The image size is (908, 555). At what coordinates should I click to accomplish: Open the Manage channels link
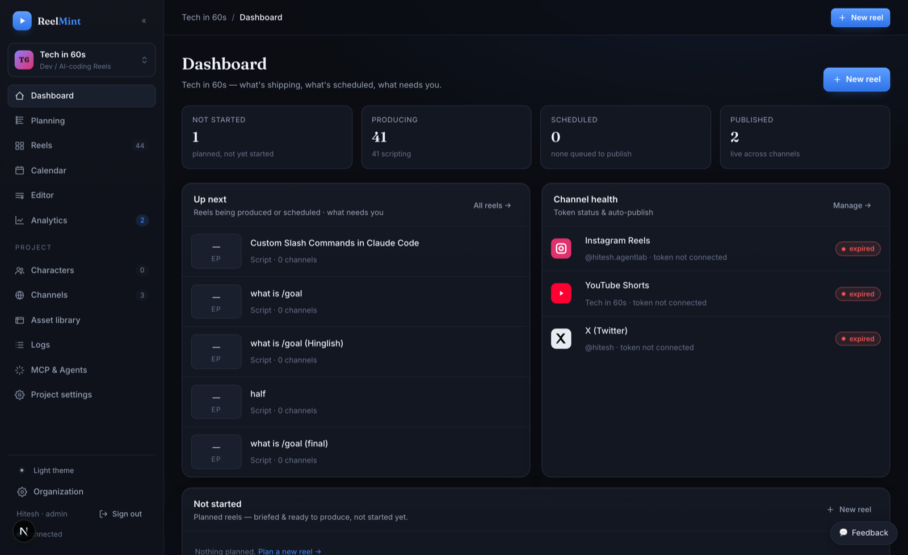tap(852, 206)
